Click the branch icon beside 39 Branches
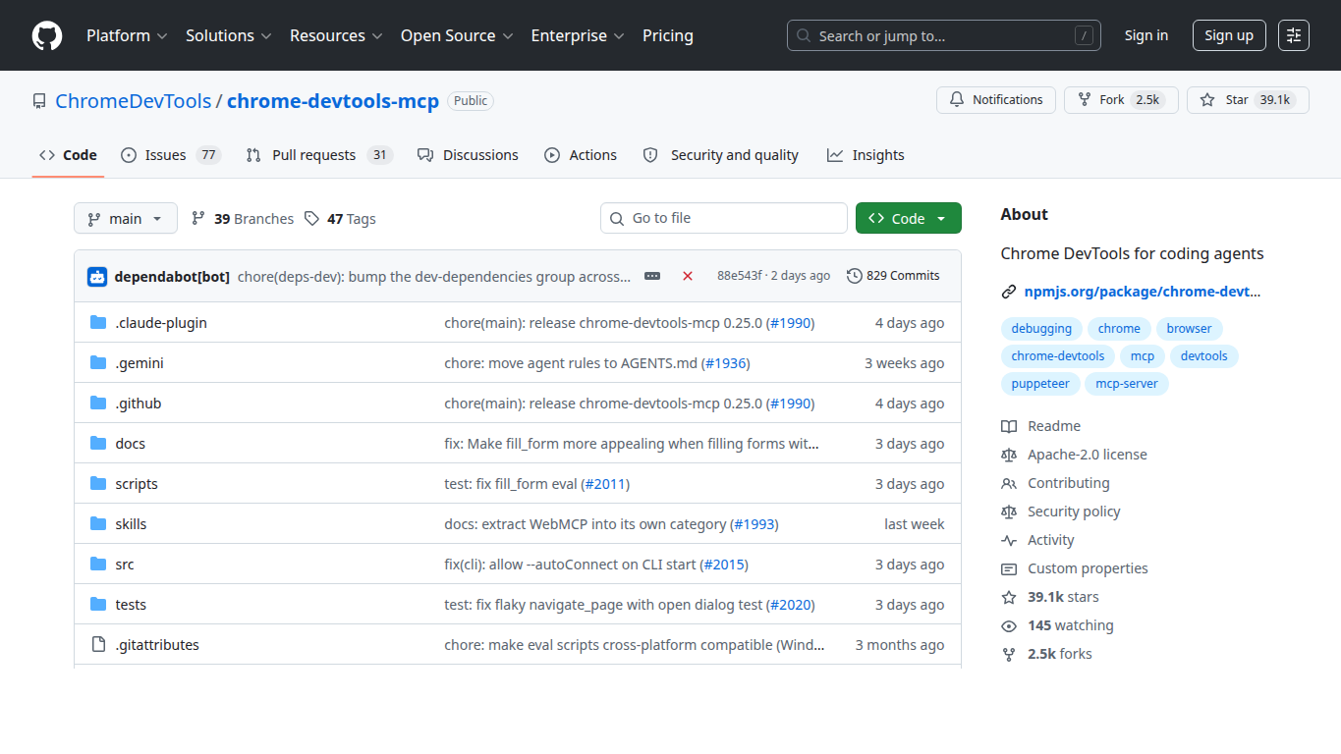 [x=198, y=219]
